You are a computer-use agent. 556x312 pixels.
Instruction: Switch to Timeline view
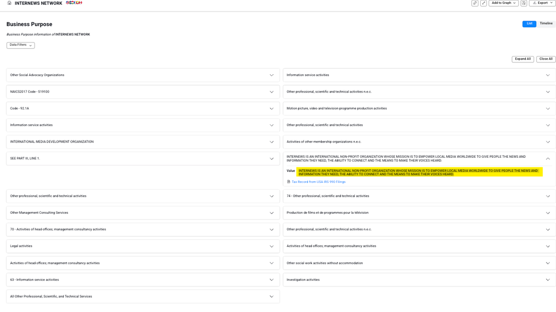(546, 24)
